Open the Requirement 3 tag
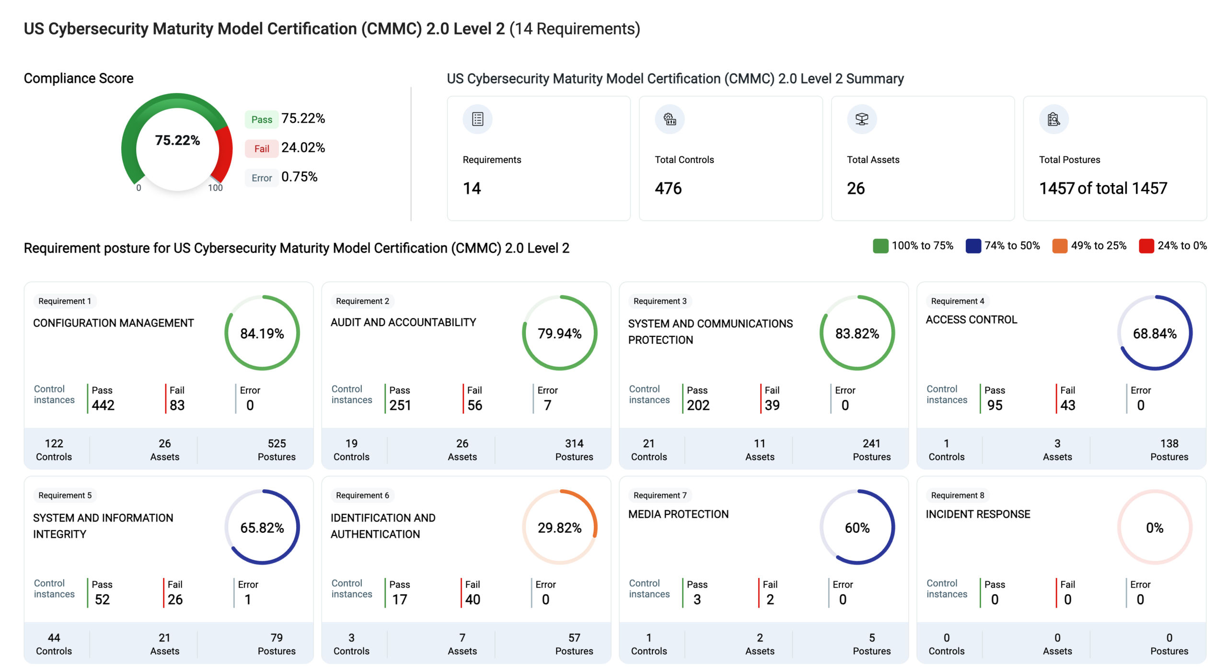This screenshot has height=669, width=1227. coord(660,301)
